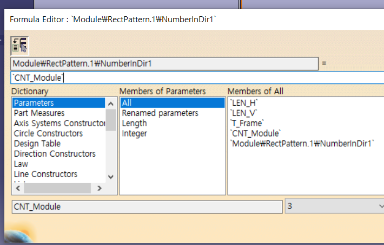The height and width of the screenshot is (245, 384).
Task: Select `Module\RectPattern.1\NumberInDir1` in Members of All
Action: tap(302, 143)
